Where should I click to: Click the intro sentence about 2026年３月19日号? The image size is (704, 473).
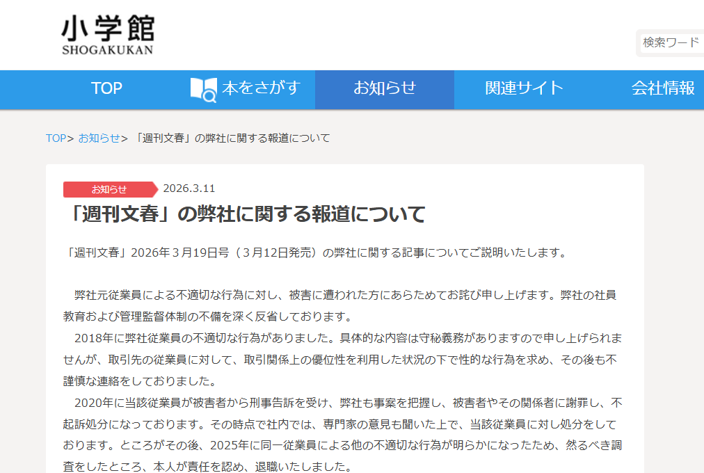(x=317, y=252)
